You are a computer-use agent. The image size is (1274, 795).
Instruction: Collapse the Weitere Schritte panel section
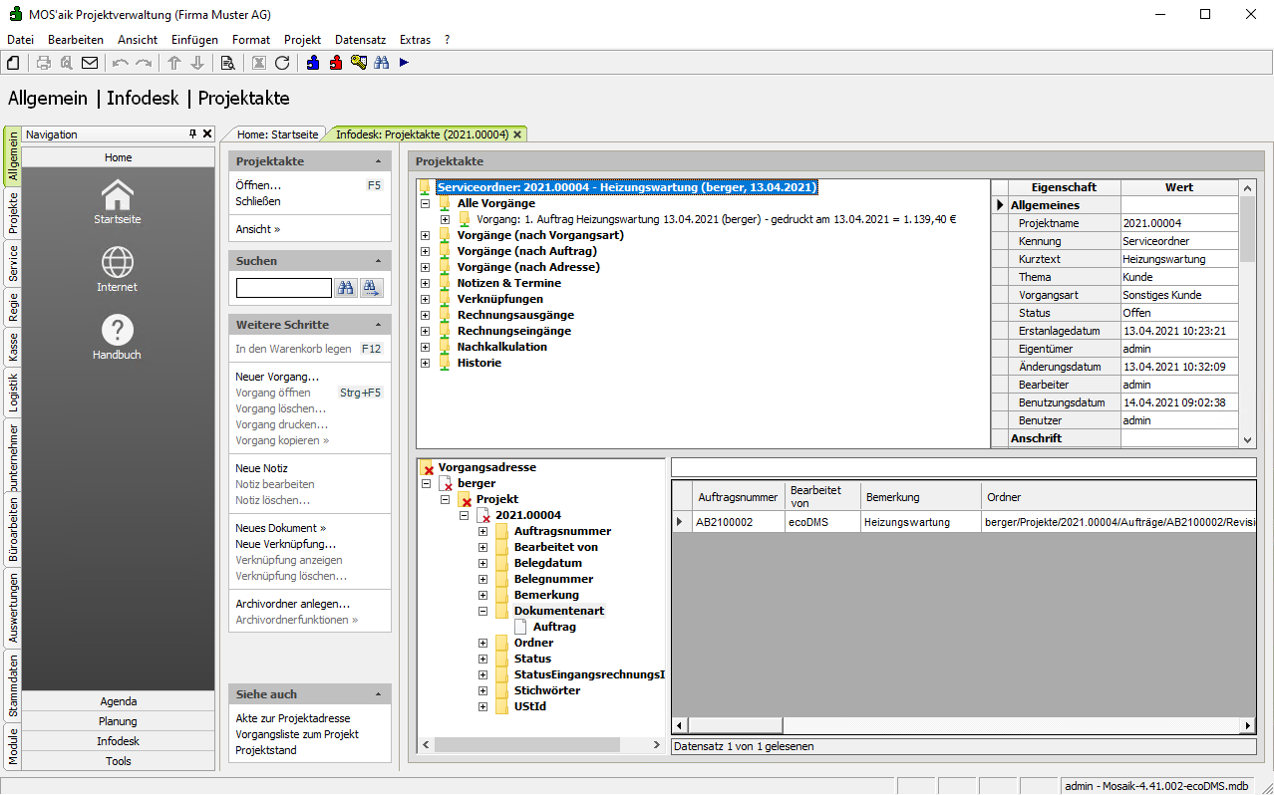tap(377, 325)
